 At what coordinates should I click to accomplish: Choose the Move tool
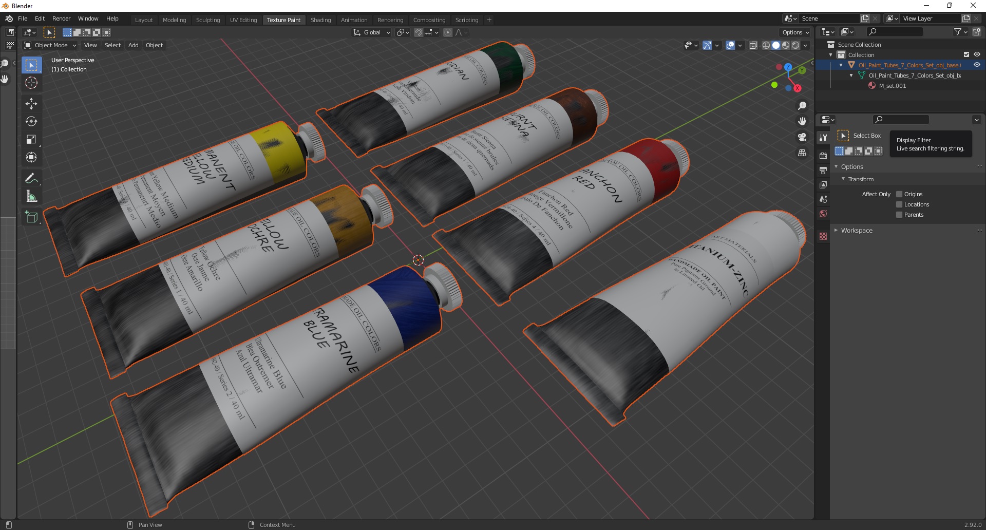(31, 104)
